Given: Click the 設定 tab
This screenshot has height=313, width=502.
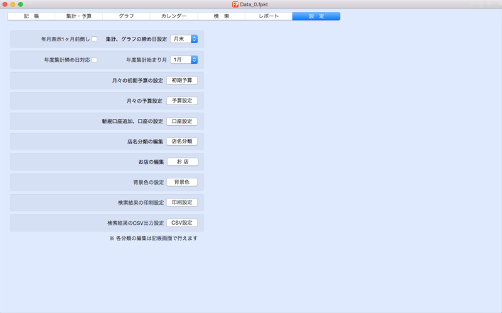Looking at the screenshot, I should click(316, 16).
